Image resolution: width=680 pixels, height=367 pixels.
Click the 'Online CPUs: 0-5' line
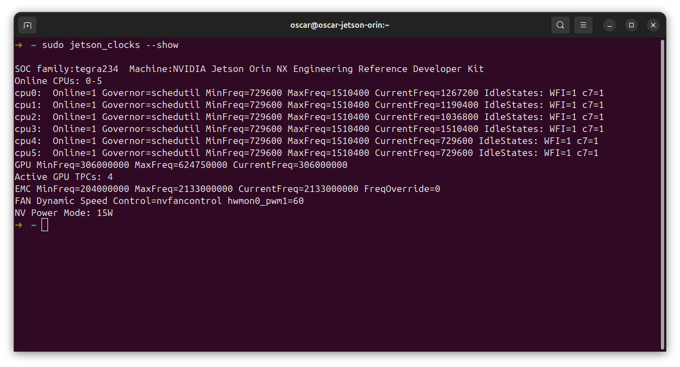pos(58,81)
